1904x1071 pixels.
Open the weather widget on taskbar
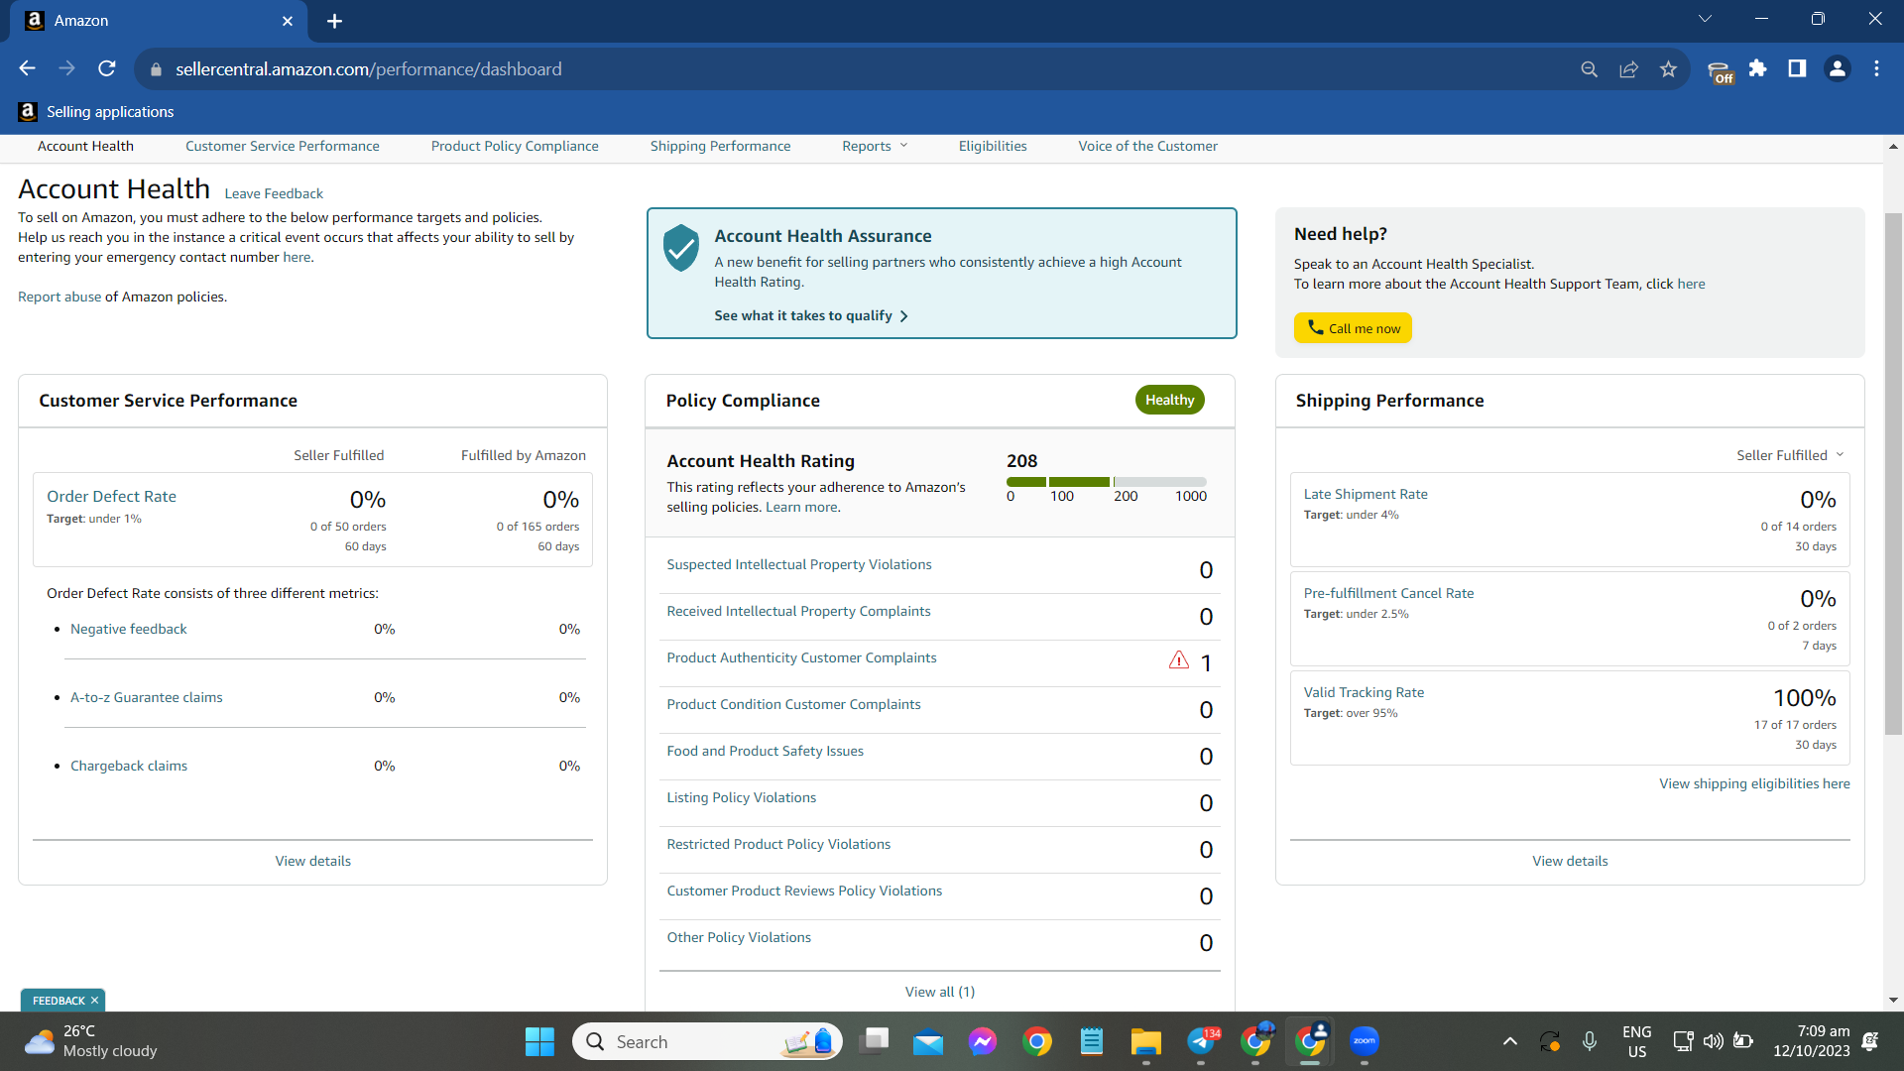tap(91, 1041)
